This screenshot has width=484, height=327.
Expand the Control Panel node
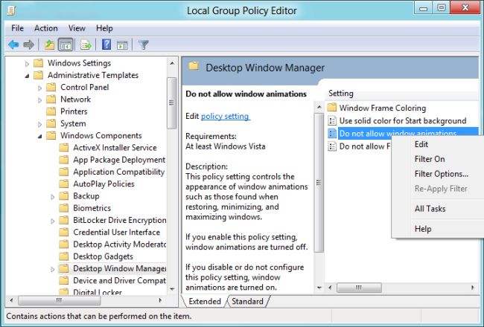[39, 88]
